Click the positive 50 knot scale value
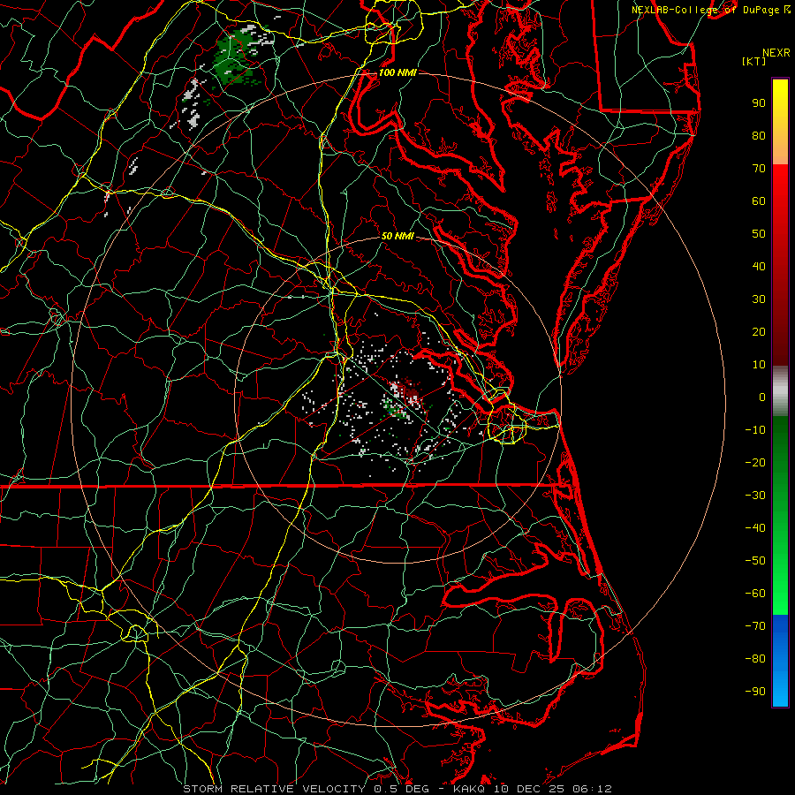This screenshot has height=795, width=795. point(759,234)
